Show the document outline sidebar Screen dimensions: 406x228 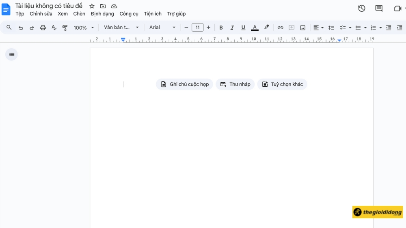[x=11, y=54]
